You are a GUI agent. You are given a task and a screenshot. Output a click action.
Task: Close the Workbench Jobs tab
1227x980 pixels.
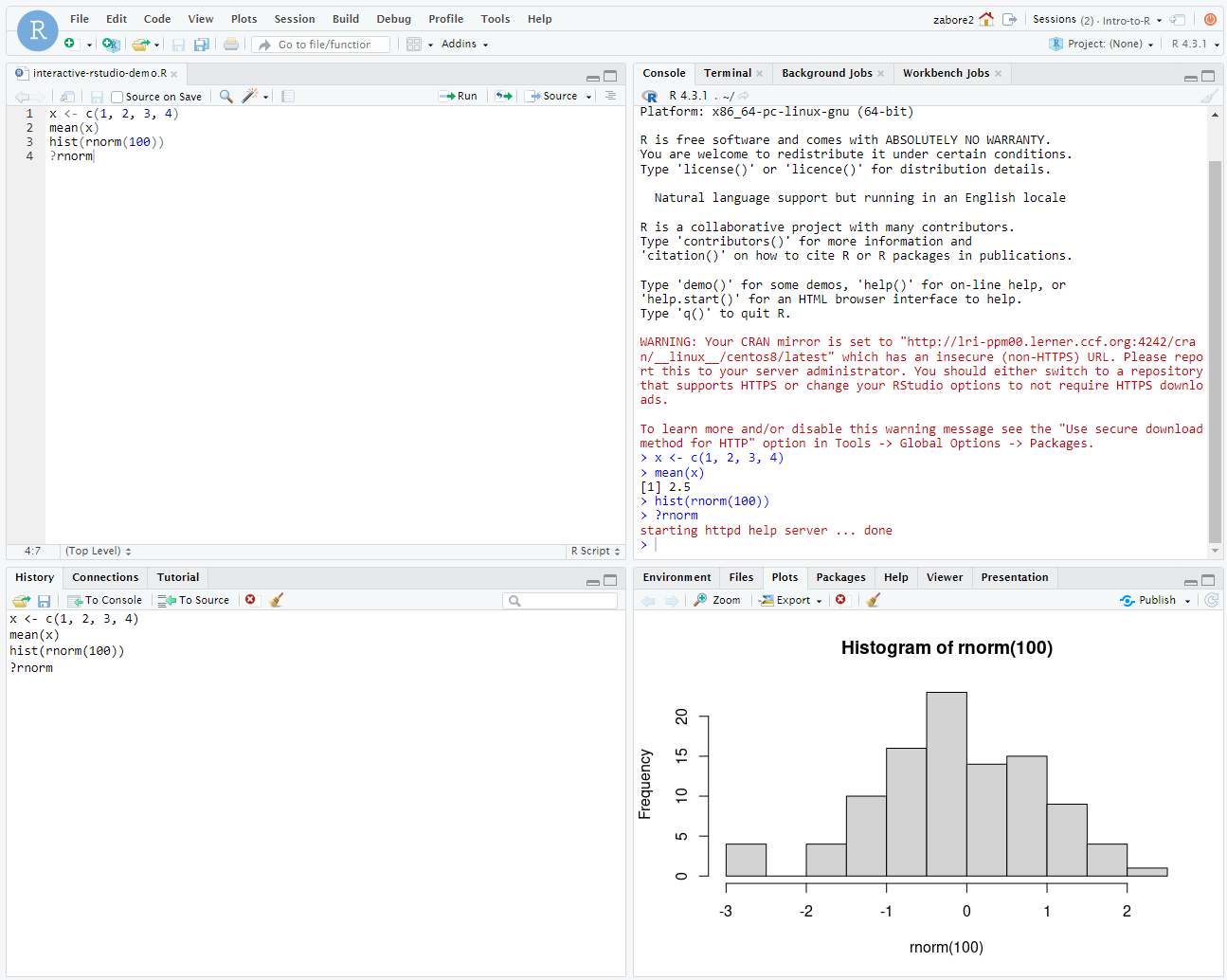[998, 74]
